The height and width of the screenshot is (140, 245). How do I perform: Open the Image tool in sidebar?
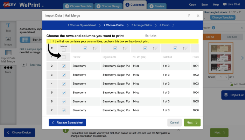point(8,41)
